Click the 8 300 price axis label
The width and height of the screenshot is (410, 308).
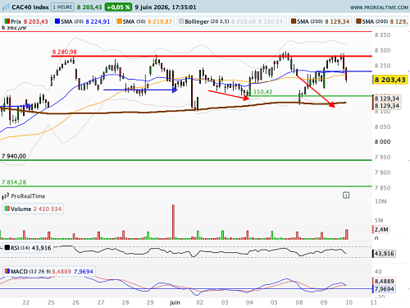(x=382, y=50)
